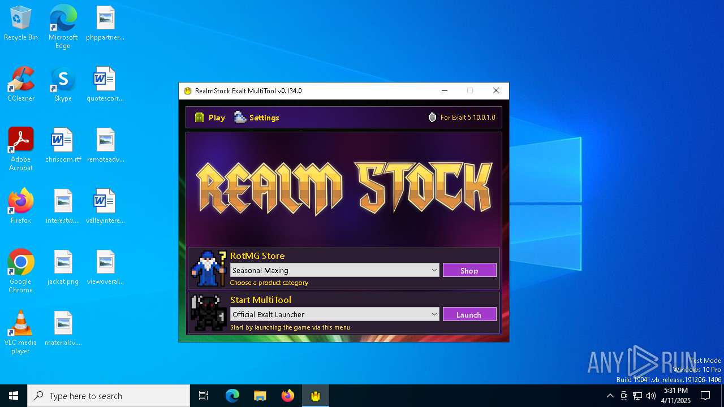Select the Google Chrome desktop shortcut

pos(21,271)
